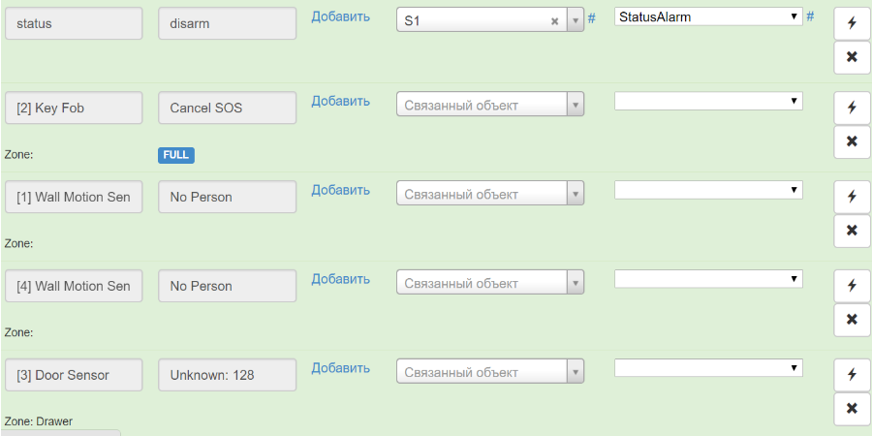Viewport: 872px width, 436px height.
Task: Open property dropdown for Door Sensor row
Action: [x=708, y=368]
